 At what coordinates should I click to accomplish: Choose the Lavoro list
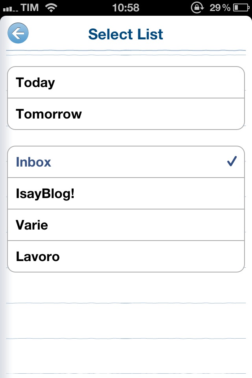pyautogui.click(x=126, y=256)
